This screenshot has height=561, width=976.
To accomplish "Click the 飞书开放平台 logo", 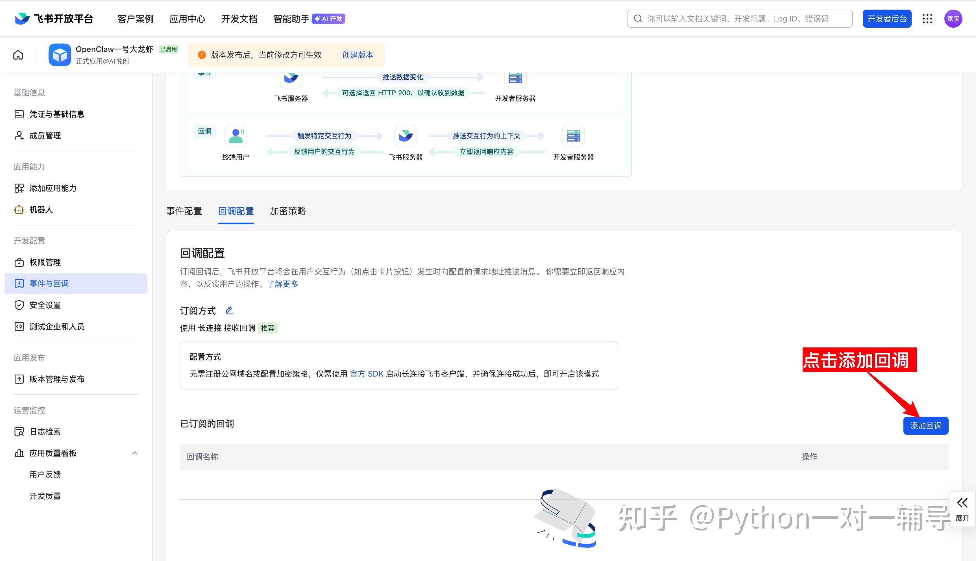I will (54, 19).
